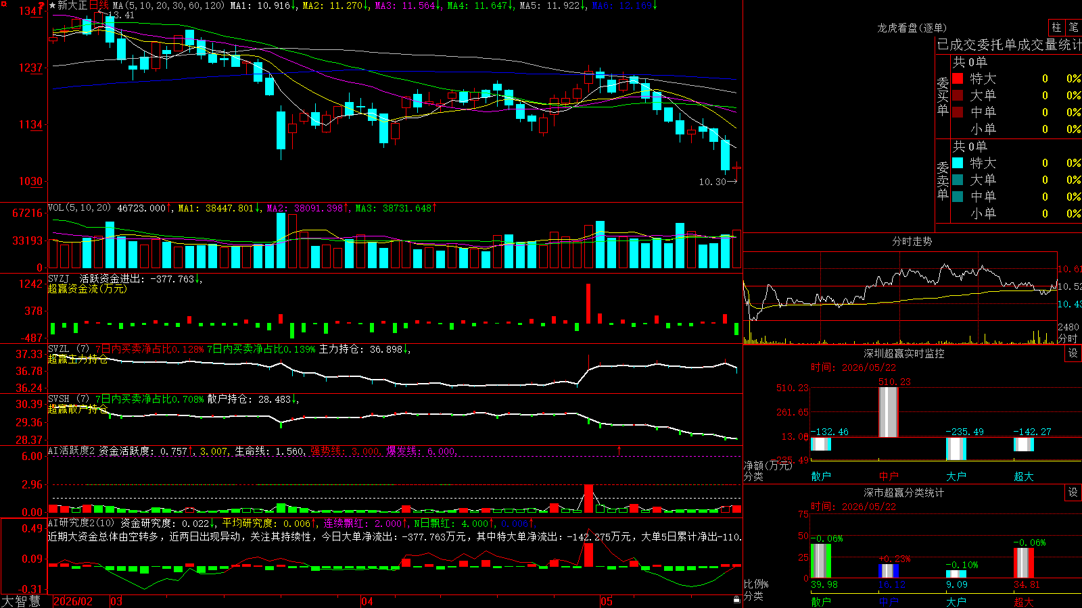Click the red question mark help icon
1082x608 pixels.
click(x=41, y=5)
